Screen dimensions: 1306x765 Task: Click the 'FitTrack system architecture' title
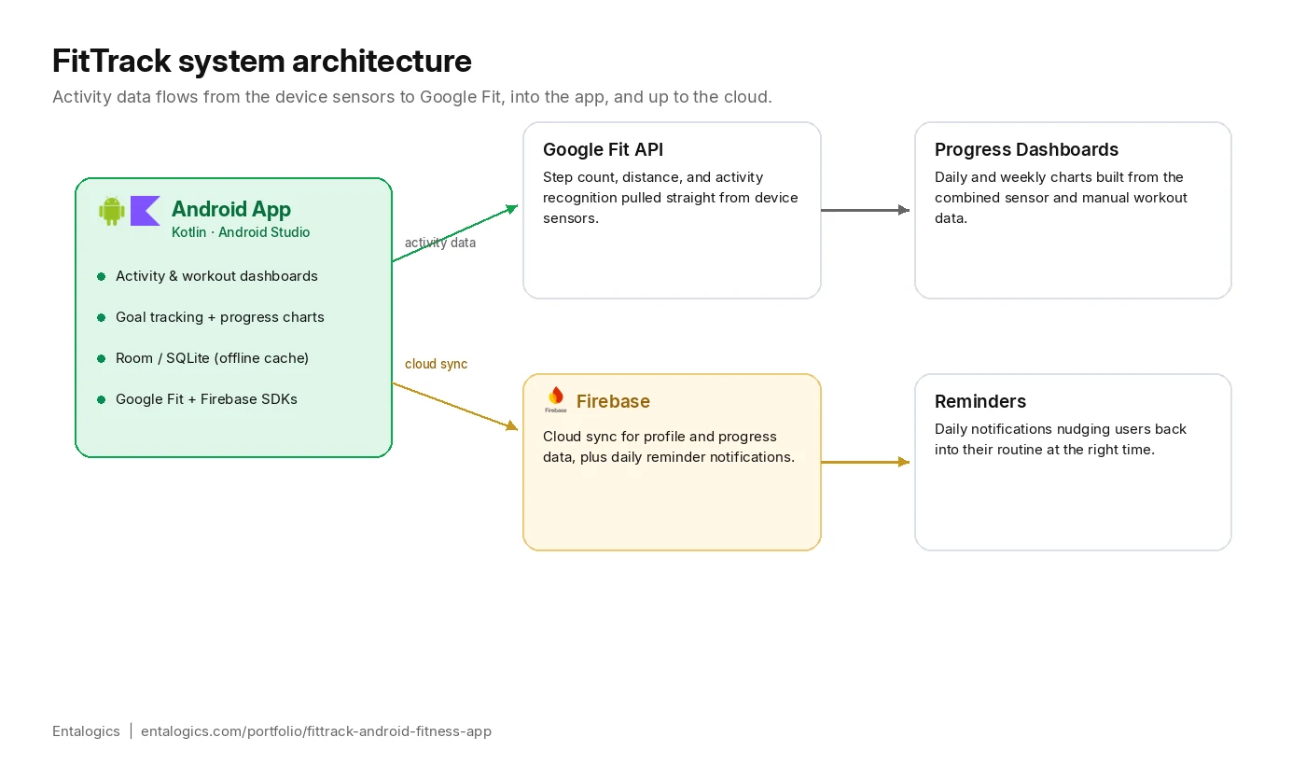pyautogui.click(x=262, y=61)
